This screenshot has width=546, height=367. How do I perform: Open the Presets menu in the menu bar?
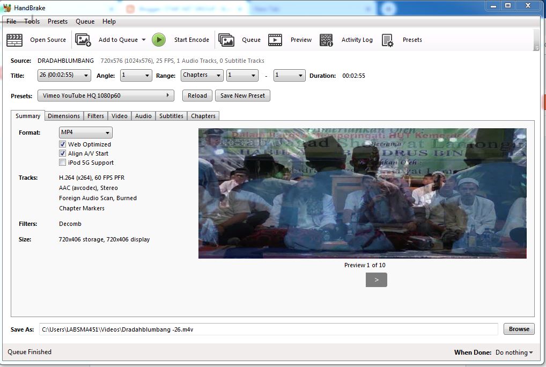(57, 21)
